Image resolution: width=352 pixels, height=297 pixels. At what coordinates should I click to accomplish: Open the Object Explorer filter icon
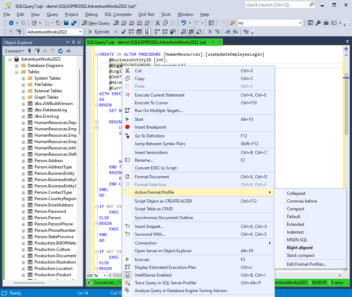(53, 51)
